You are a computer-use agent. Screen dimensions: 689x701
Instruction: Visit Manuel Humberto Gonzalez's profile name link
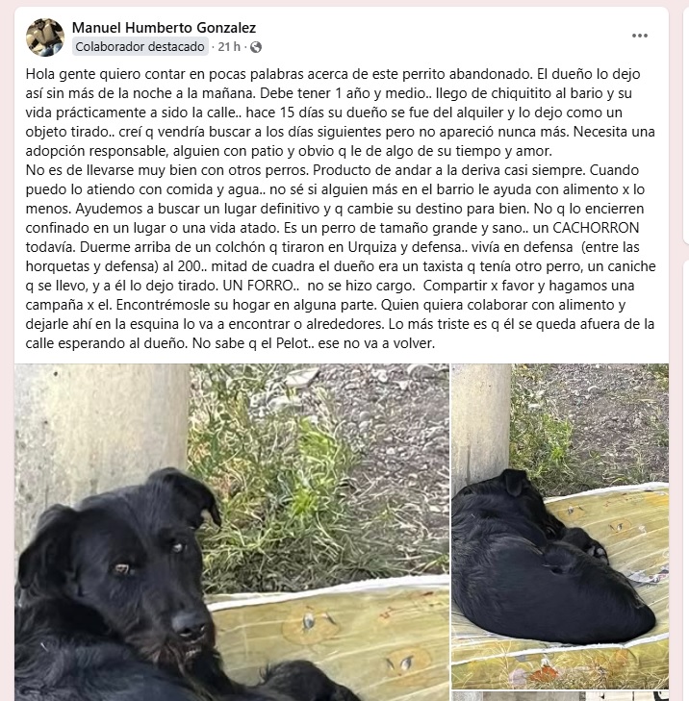tap(164, 27)
